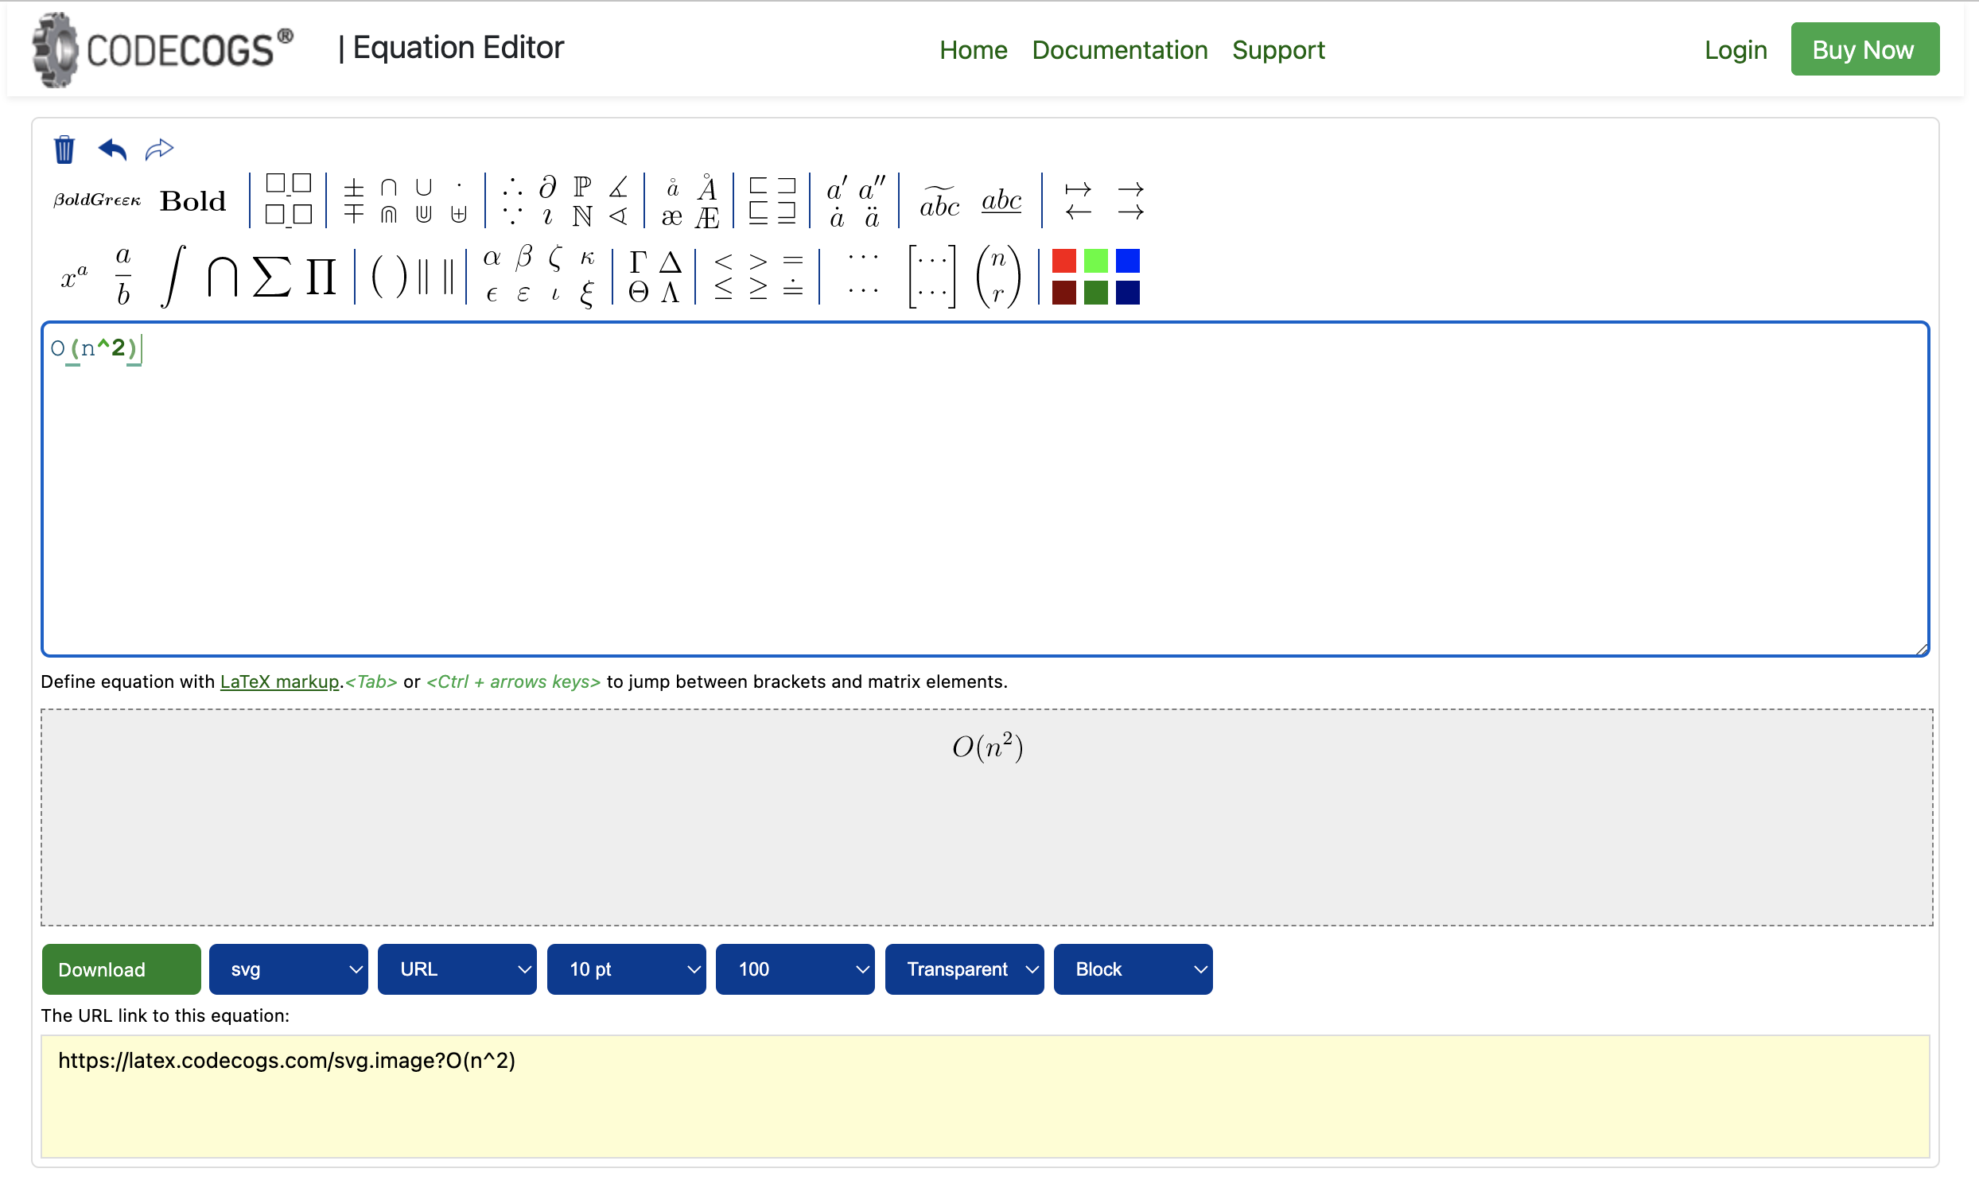Click the undo arrow icon
This screenshot has width=1979, height=1188.
click(x=112, y=149)
